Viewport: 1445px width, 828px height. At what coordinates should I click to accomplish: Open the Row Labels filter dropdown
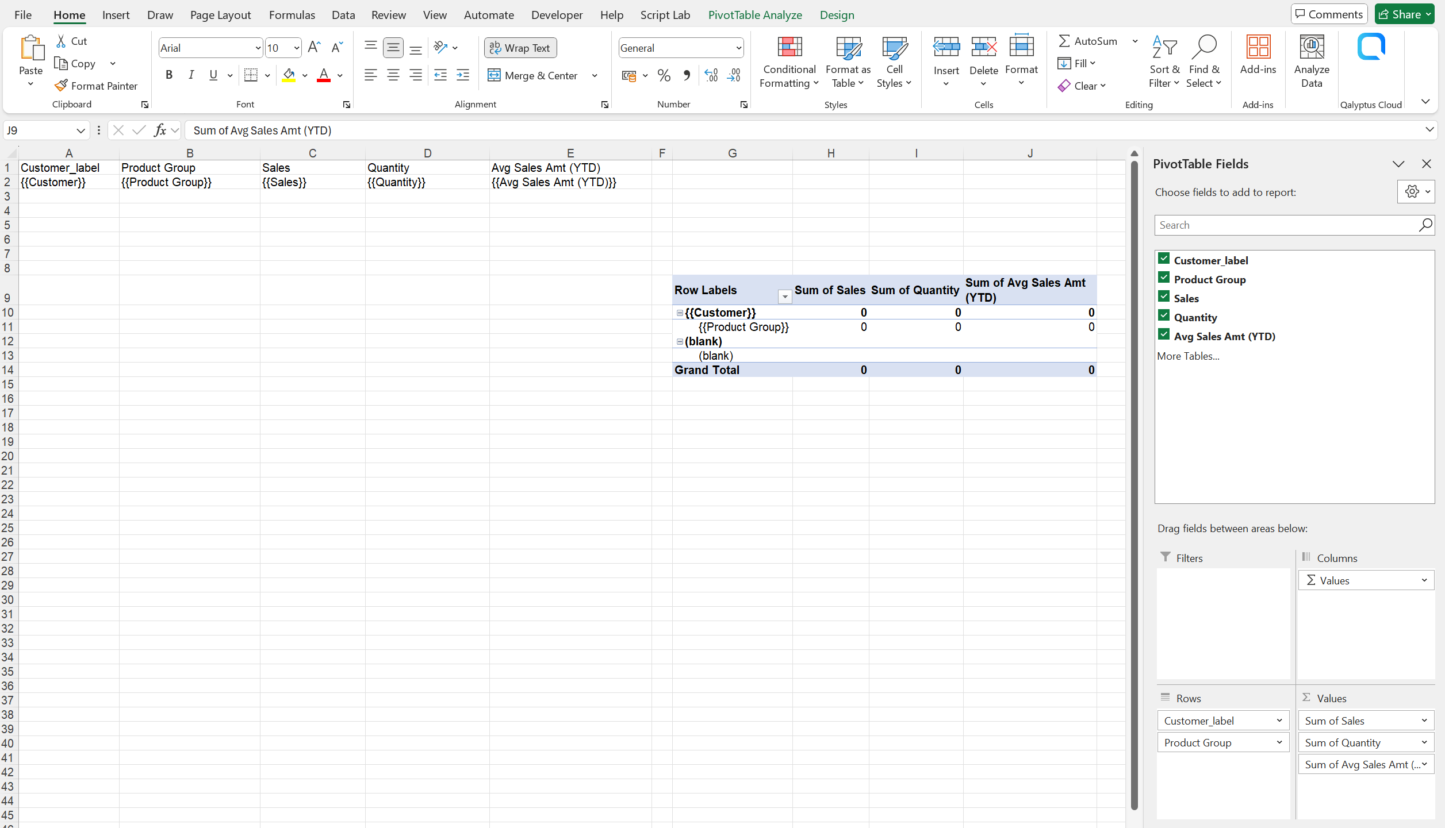784,296
